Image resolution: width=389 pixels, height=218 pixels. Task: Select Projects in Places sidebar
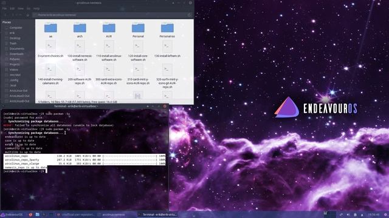coord(15,64)
